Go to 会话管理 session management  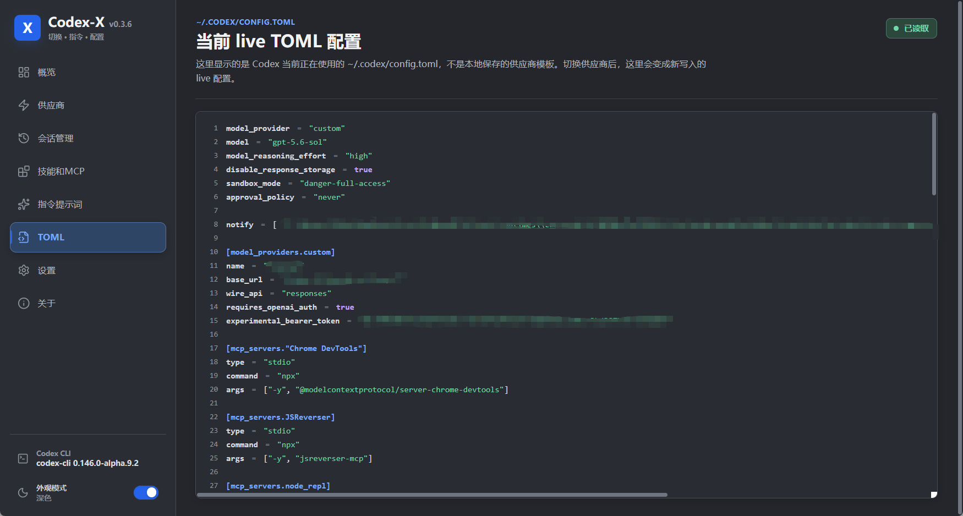coord(88,138)
